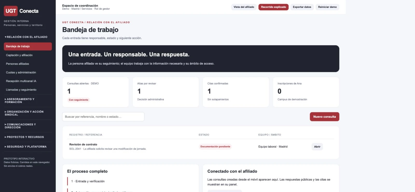Viewport: 415px width, 192px height.
Task: Switch to Vista del afiliado
Action: [244, 7]
